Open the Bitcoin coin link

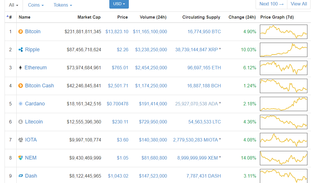point(33,32)
